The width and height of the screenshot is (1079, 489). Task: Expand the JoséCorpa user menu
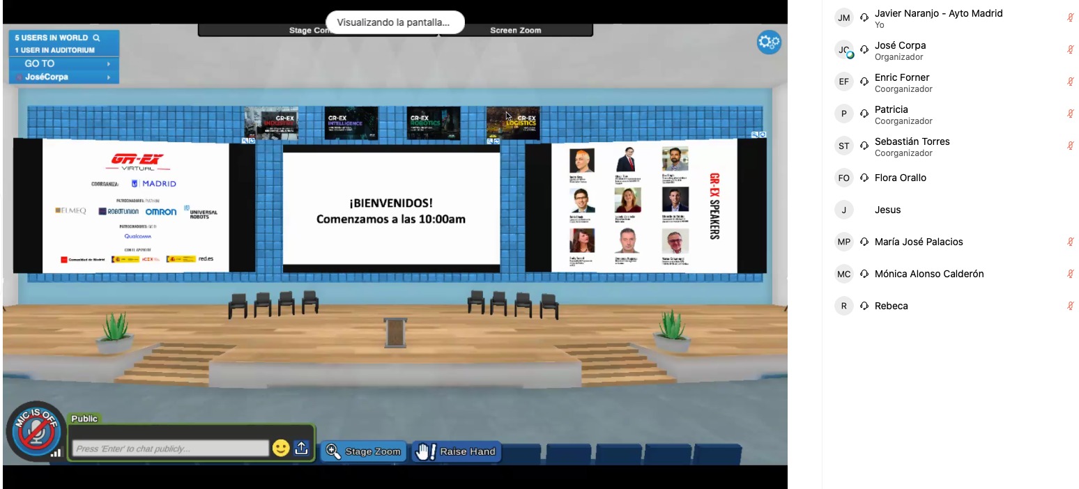(64, 77)
